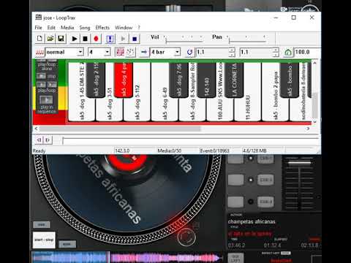
Task: Click the blue right-arrow toolbar icon
Action: click(144, 52)
